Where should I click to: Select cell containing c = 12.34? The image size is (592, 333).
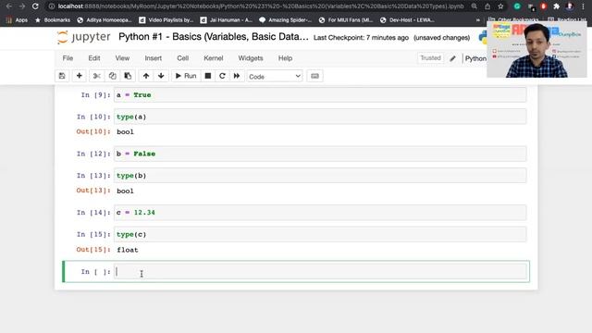[320, 213]
